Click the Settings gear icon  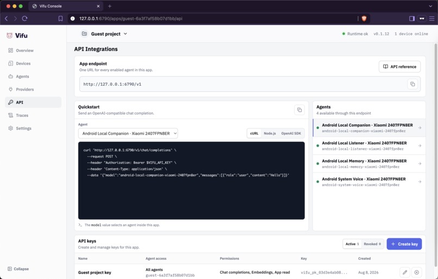coord(11,128)
